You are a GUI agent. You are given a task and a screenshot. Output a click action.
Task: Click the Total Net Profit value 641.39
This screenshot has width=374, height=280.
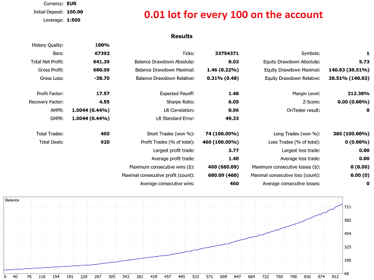pos(101,62)
